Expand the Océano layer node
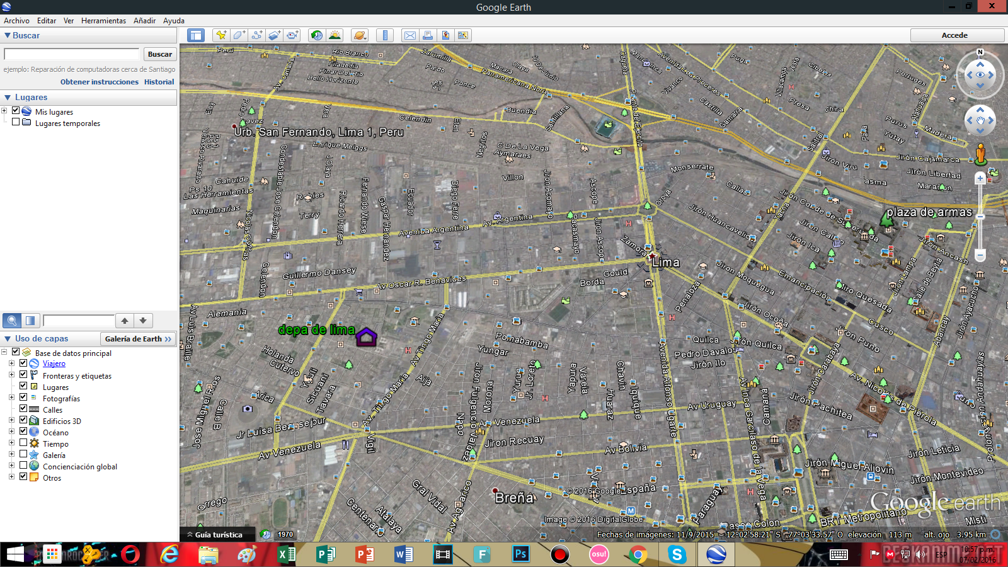The width and height of the screenshot is (1008, 567). (11, 432)
